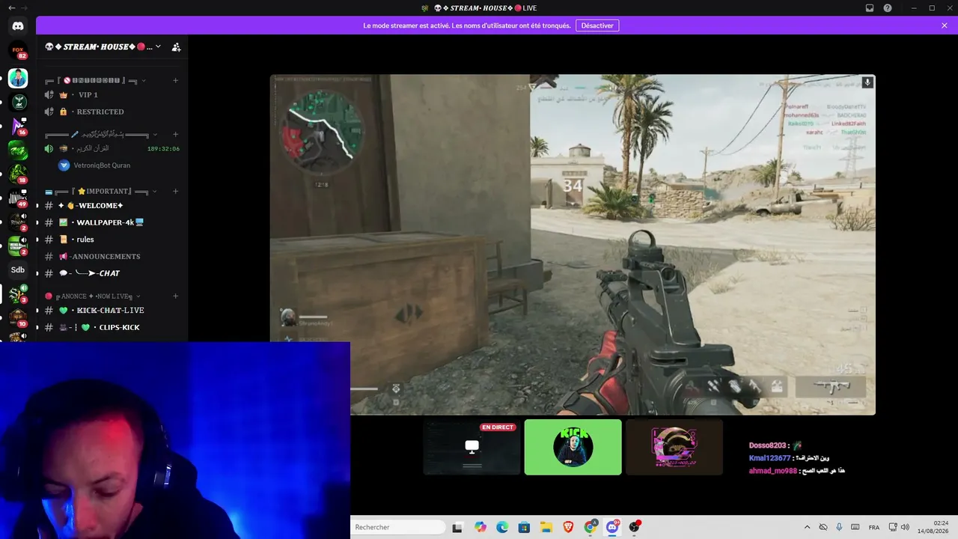Open the FOX server with 82 badge

tap(18, 52)
